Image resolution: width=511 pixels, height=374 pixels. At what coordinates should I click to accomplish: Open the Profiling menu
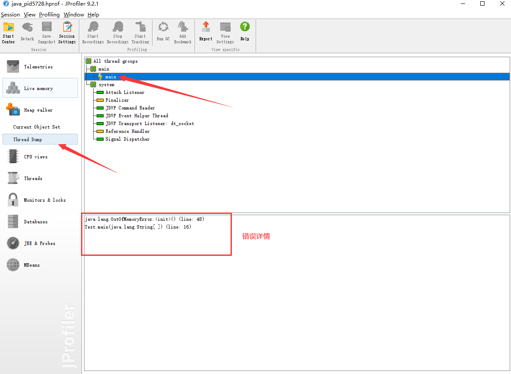pyautogui.click(x=49, y=15)
